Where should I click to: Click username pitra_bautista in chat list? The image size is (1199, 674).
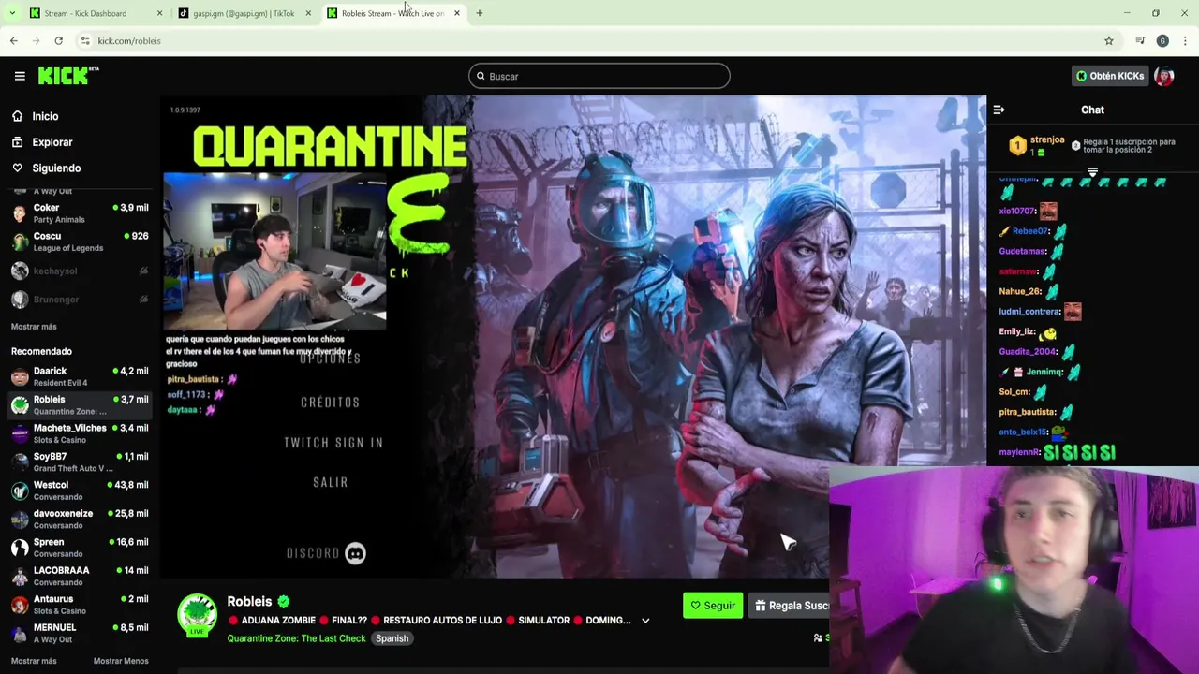click(1028, 412)
